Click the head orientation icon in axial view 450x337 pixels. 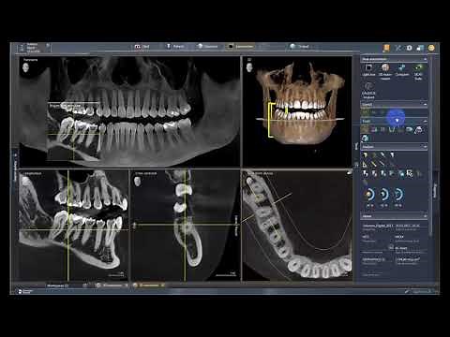tap(249, 181)
